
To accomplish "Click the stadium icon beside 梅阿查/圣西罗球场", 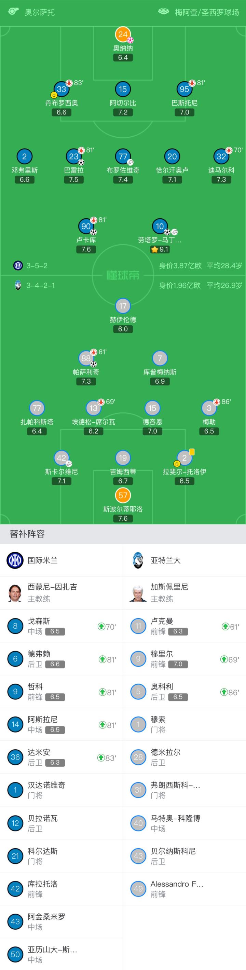I will point(164,11).
